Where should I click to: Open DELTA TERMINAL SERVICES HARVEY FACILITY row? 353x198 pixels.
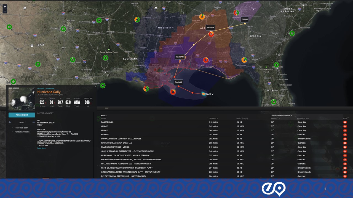224,176
